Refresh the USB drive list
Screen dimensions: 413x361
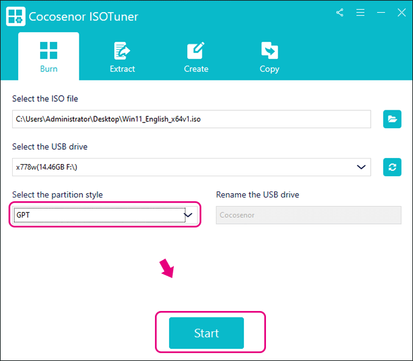[x=392, y=167]
